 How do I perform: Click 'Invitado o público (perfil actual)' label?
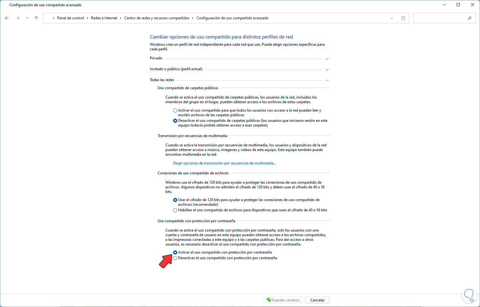tap(176, 69)
